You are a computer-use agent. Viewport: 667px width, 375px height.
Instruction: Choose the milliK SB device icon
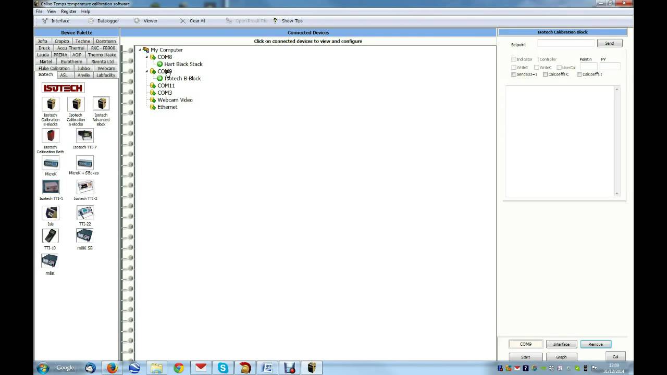[x=84, y=236]
